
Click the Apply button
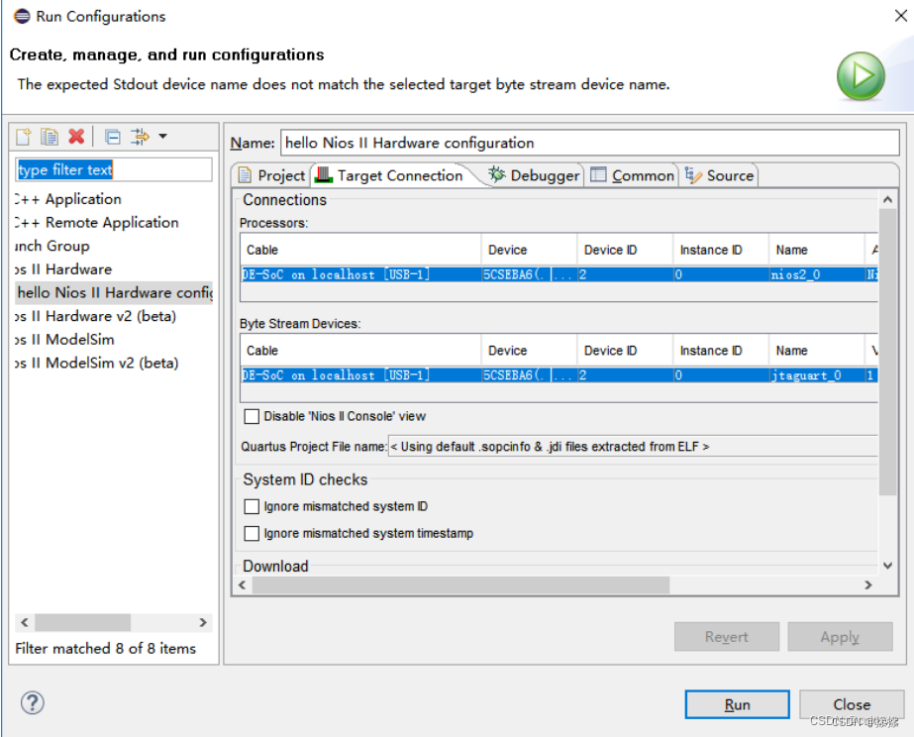coord(840,637)
